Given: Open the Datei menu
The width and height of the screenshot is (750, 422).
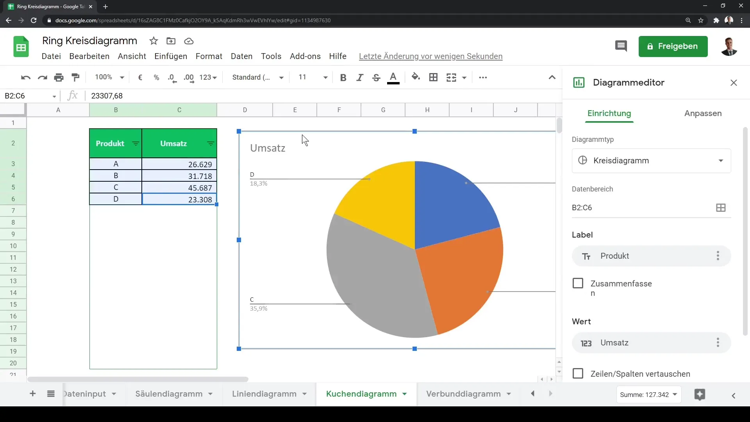Looking at the screenshot, I should tap(51, 56).
